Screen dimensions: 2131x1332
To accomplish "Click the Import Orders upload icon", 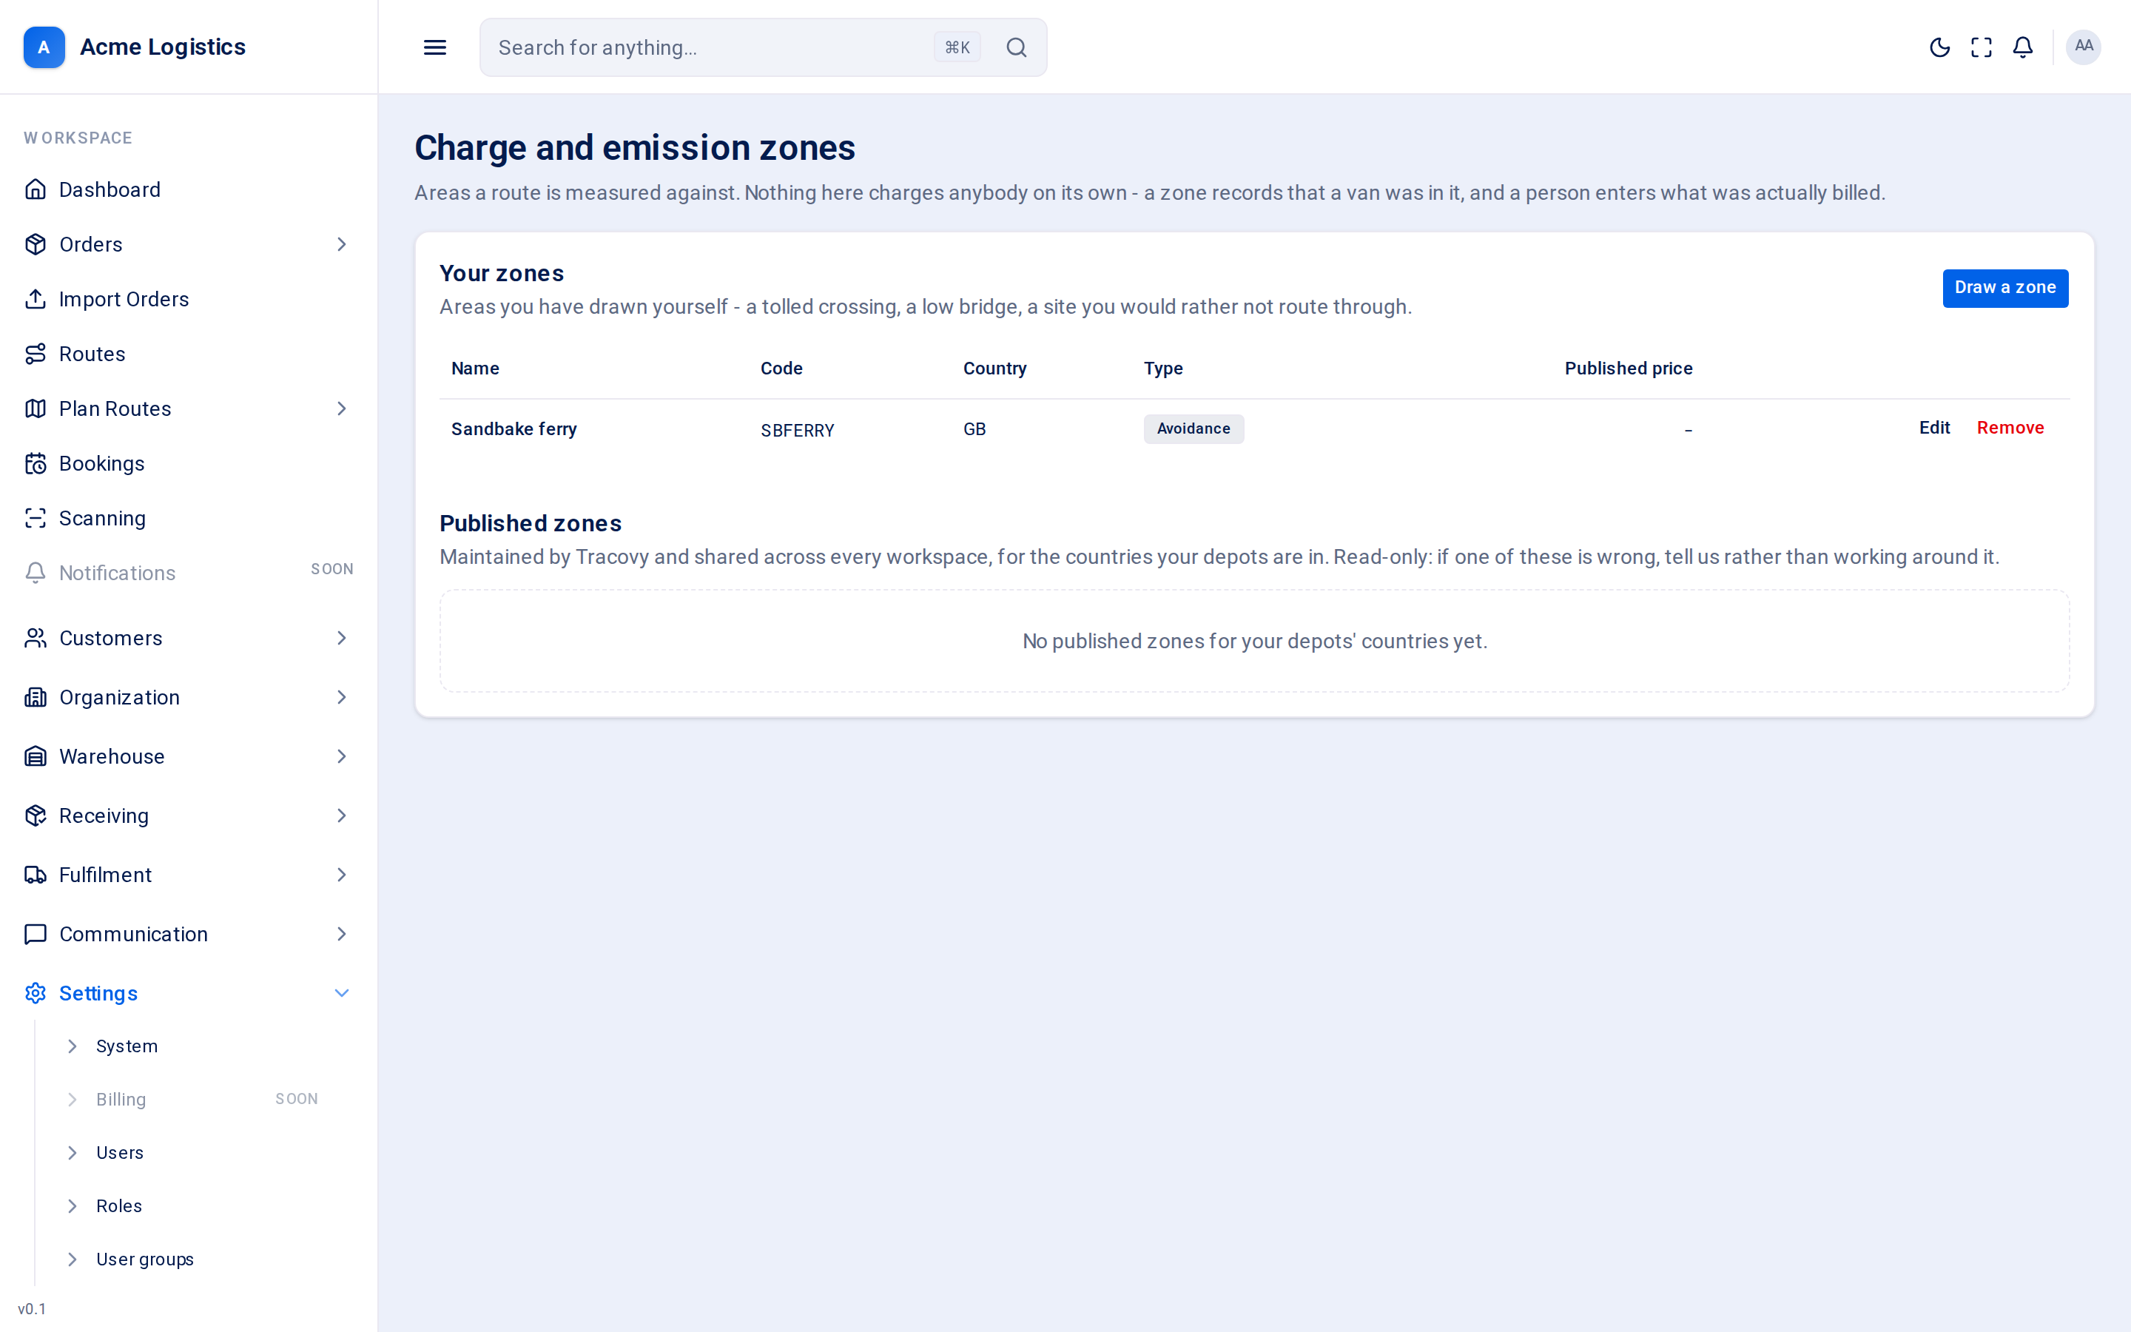I will click(x=36, y=299).
